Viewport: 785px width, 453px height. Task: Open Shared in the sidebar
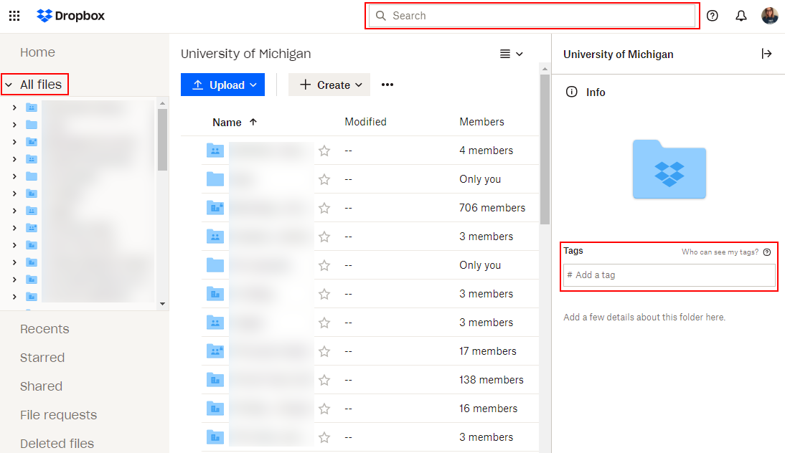[x=42, y=386]
